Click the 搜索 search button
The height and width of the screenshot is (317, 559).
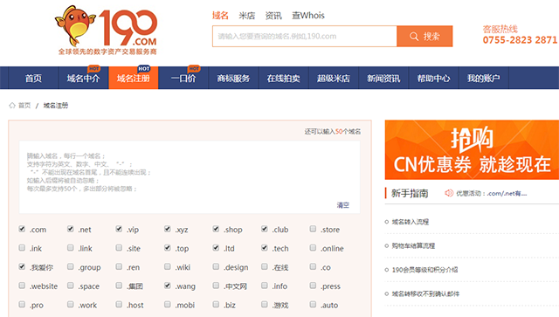424,36
